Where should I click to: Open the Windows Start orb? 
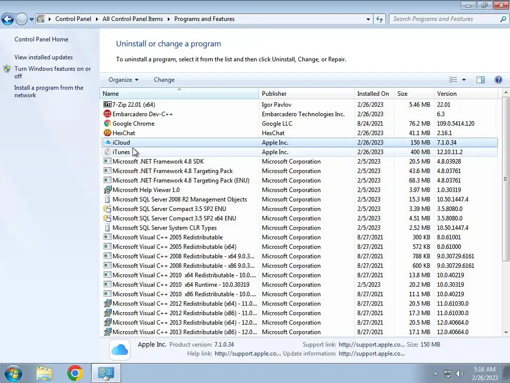point(13,373)
